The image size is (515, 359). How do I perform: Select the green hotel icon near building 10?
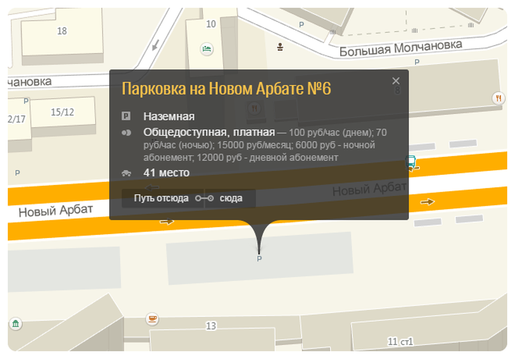(206, 49)
